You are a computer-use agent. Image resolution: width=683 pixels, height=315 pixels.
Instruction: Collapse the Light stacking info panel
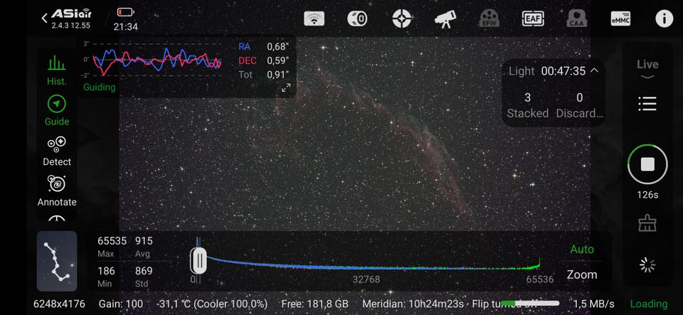(594, 70)
